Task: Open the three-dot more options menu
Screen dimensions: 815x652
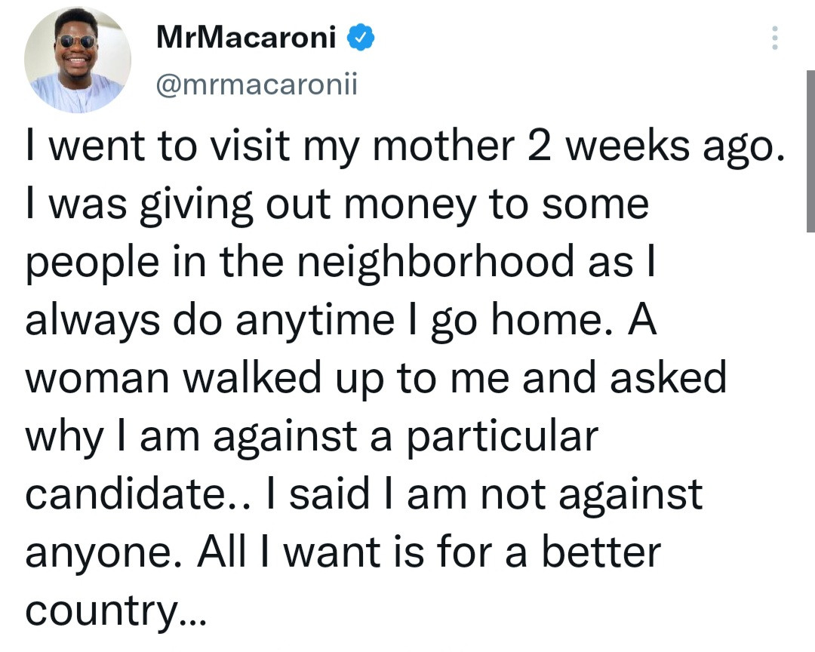Action: 775,38
